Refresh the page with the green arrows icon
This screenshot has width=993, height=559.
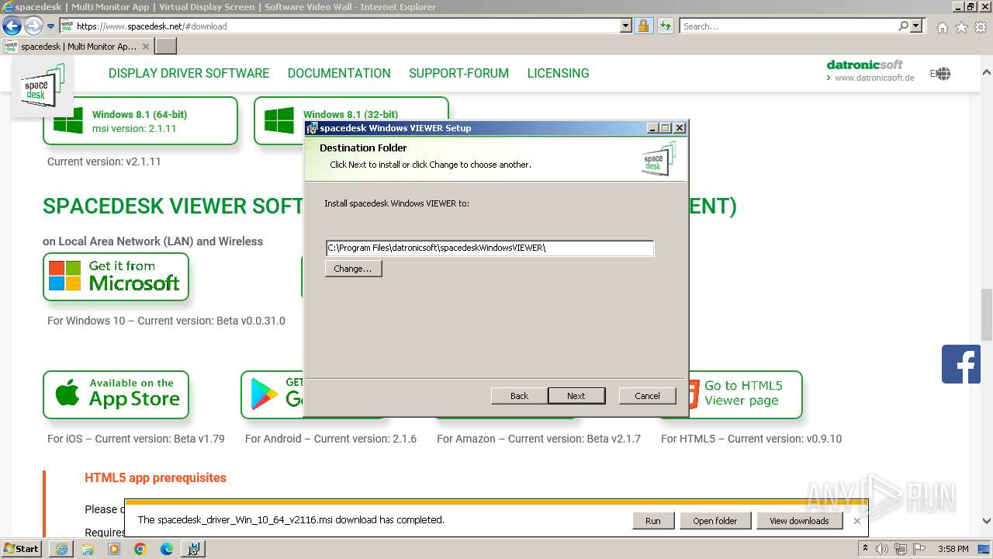pos(665,26)
